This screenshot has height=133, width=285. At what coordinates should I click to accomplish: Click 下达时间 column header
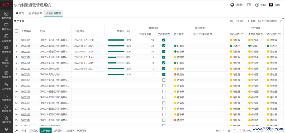[x=80, y=31]
